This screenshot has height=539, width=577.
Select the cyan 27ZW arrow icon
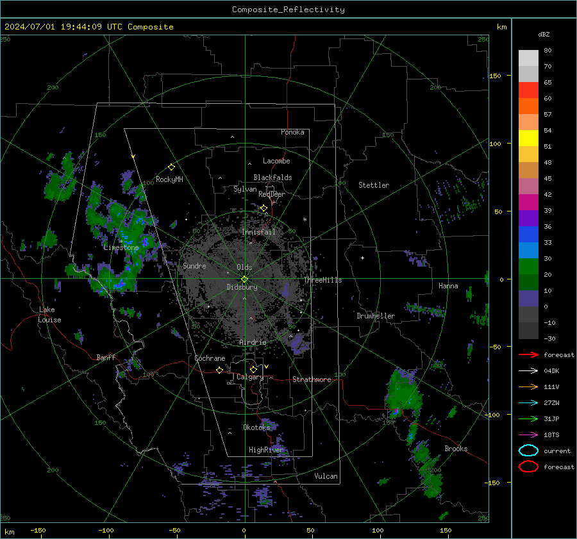tap(528, 403)
